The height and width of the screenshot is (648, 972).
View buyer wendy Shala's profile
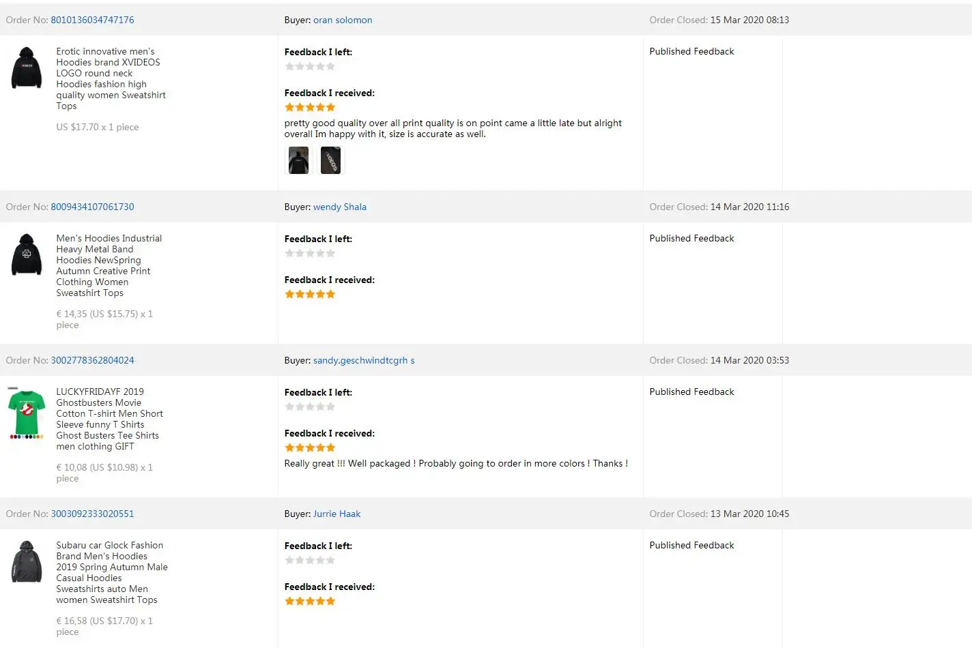click(339, 207)
